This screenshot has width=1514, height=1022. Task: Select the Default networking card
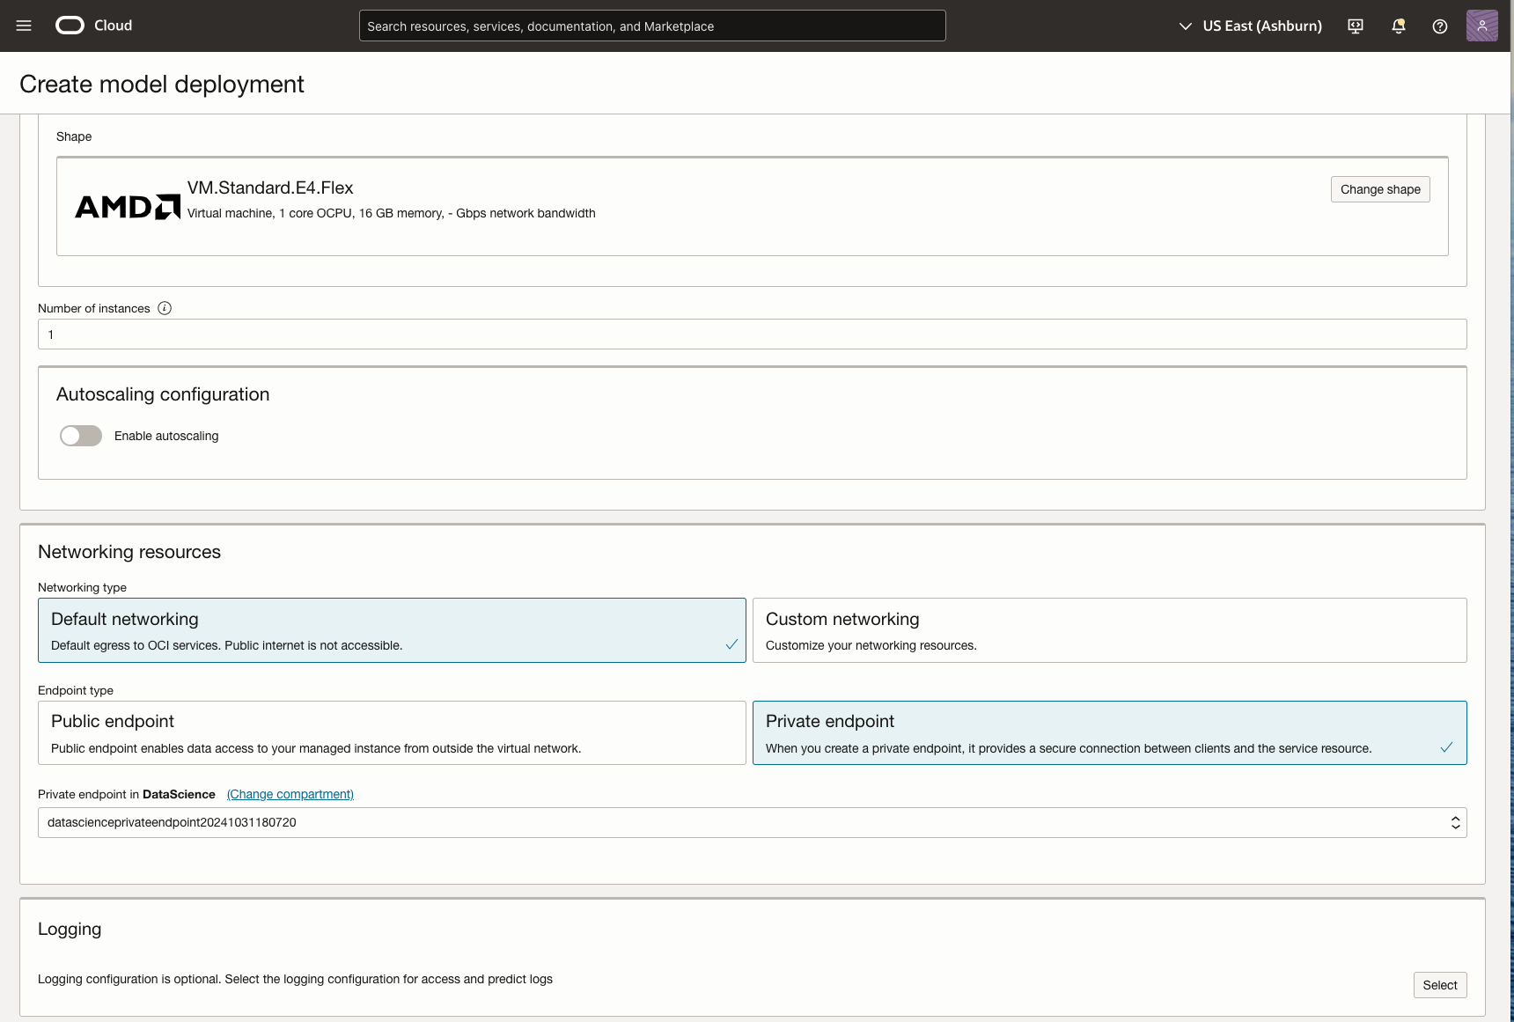tap(392, 630)
